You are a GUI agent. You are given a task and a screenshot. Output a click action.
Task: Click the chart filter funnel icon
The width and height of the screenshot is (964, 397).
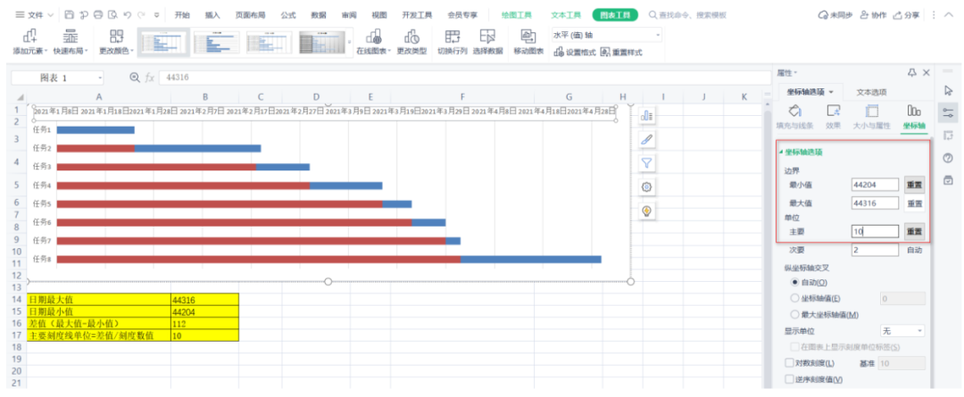point(647,163)
